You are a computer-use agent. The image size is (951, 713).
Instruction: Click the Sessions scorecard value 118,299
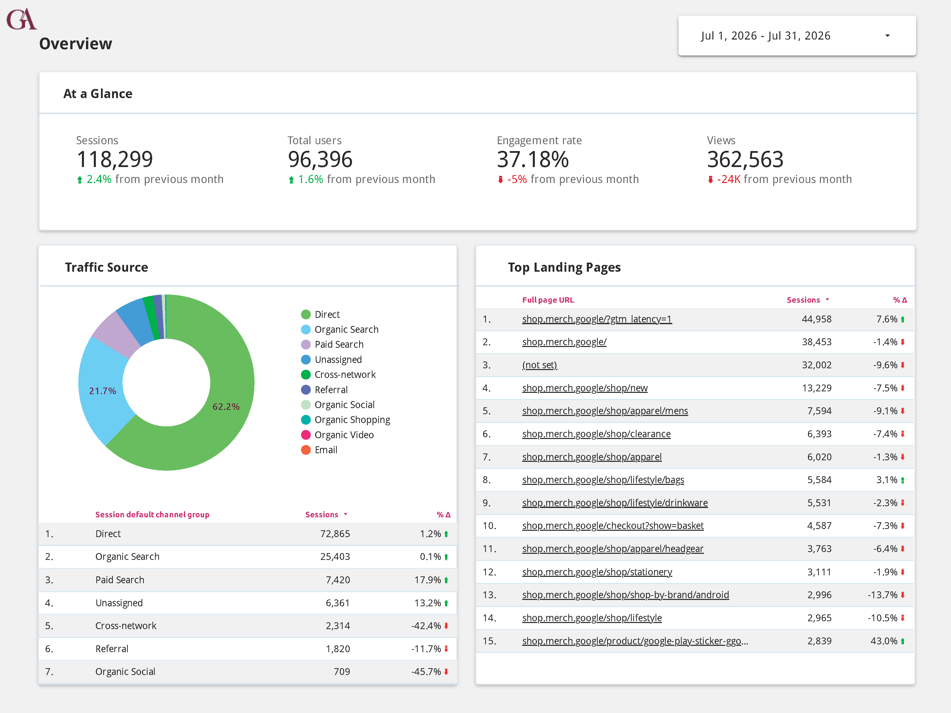[x=114, y=159]
